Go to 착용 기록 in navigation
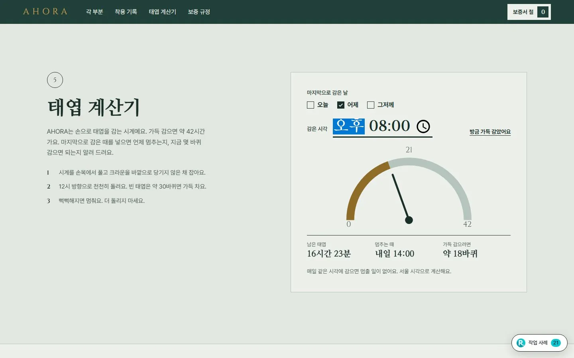The image size is (574, 358). [126, 12]
